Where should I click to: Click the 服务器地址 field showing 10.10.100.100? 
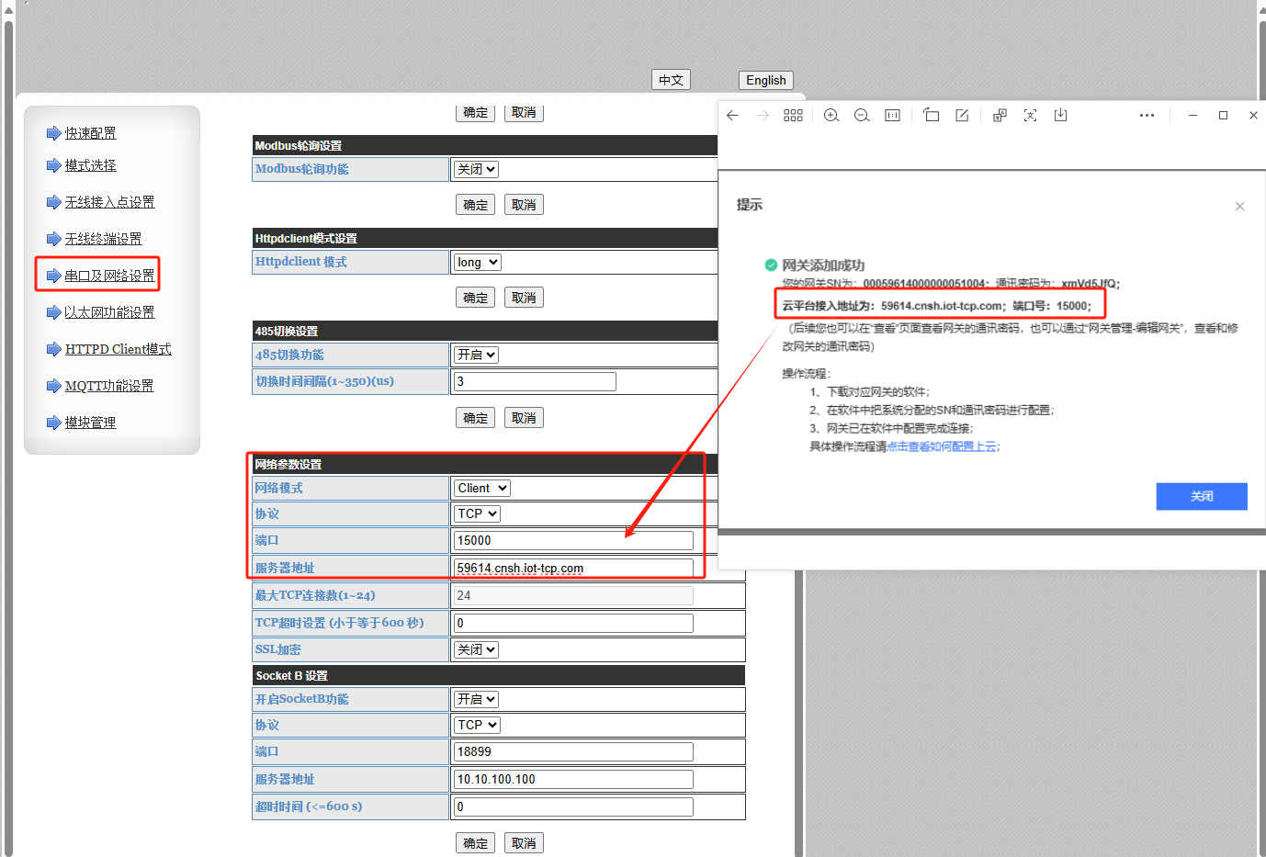(x=573, y=779)
